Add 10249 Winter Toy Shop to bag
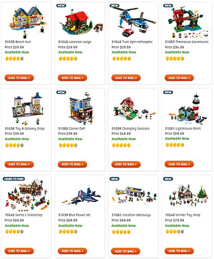214x259 pixels. pos(179,251)
